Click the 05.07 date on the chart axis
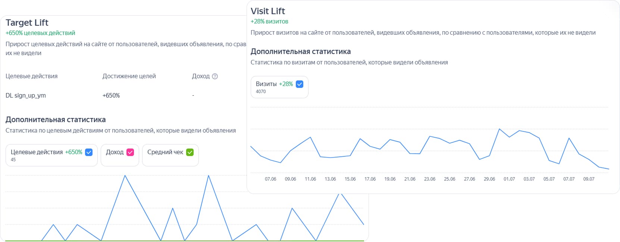The width and height of the screenshot is (620, 242). (x=549, y=179)
